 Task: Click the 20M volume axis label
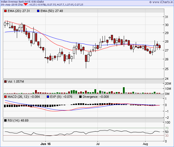168,84
